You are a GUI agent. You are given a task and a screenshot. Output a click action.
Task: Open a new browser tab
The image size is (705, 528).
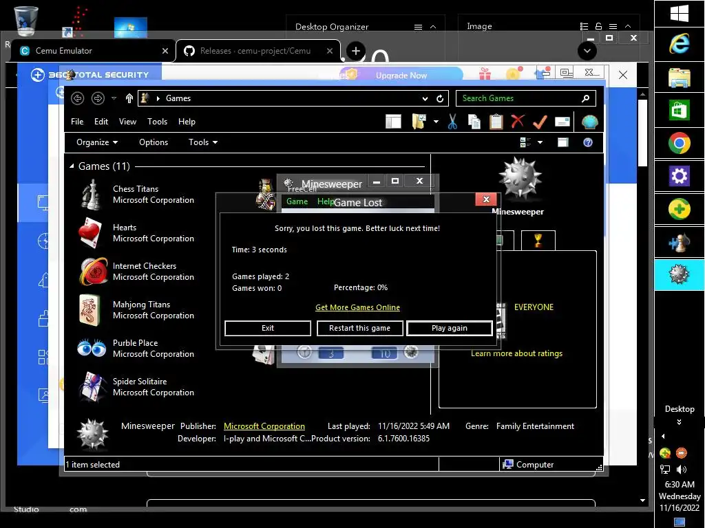coord(356,51)
